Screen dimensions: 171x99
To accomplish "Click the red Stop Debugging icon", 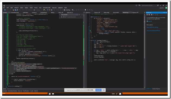I will point(50,10).
